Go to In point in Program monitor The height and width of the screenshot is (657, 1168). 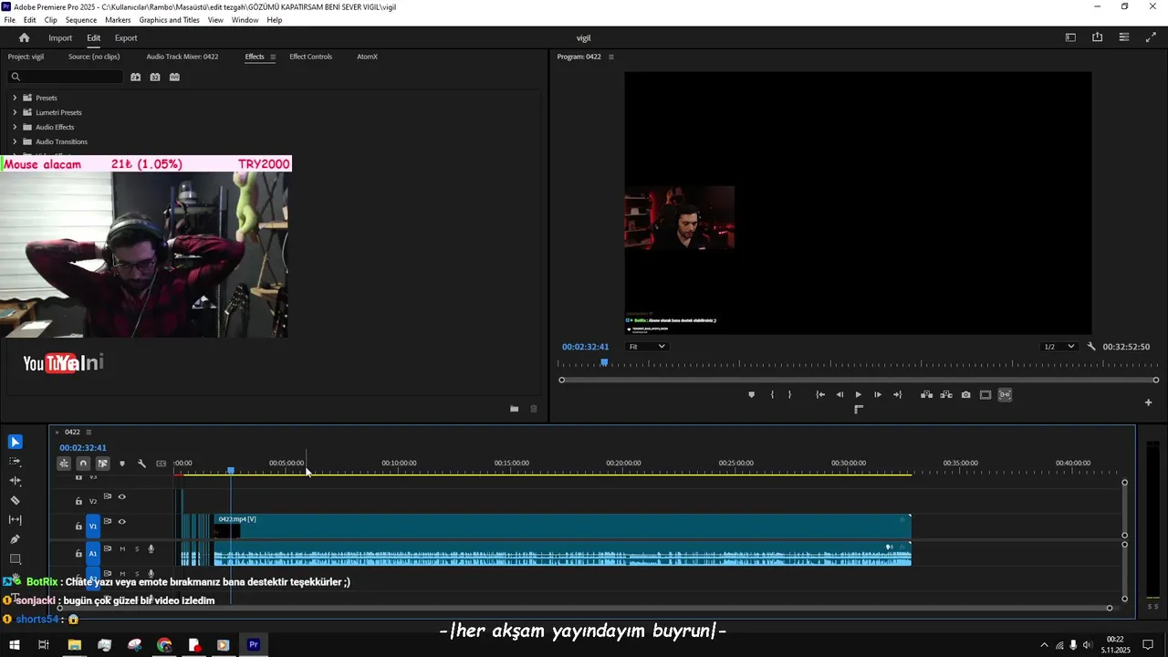point(820,395)
